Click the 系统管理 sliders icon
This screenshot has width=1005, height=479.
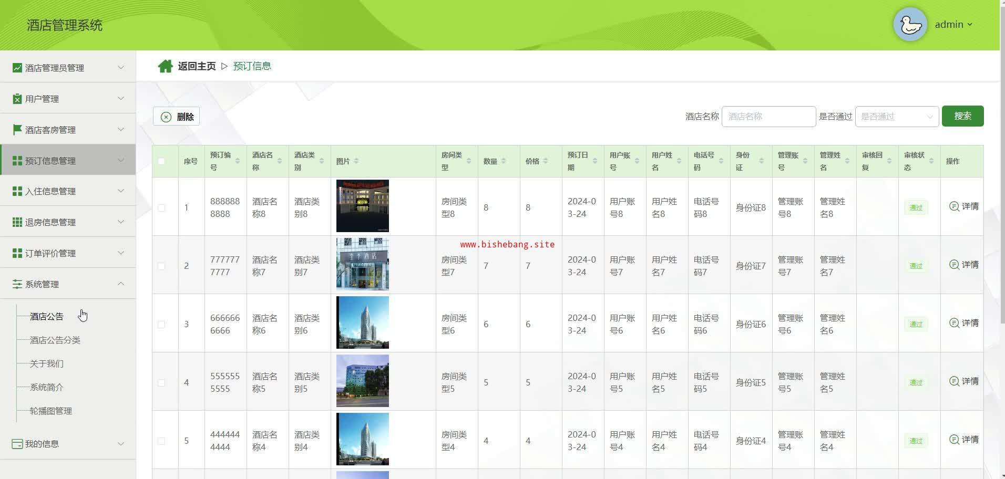click(17, 284)
